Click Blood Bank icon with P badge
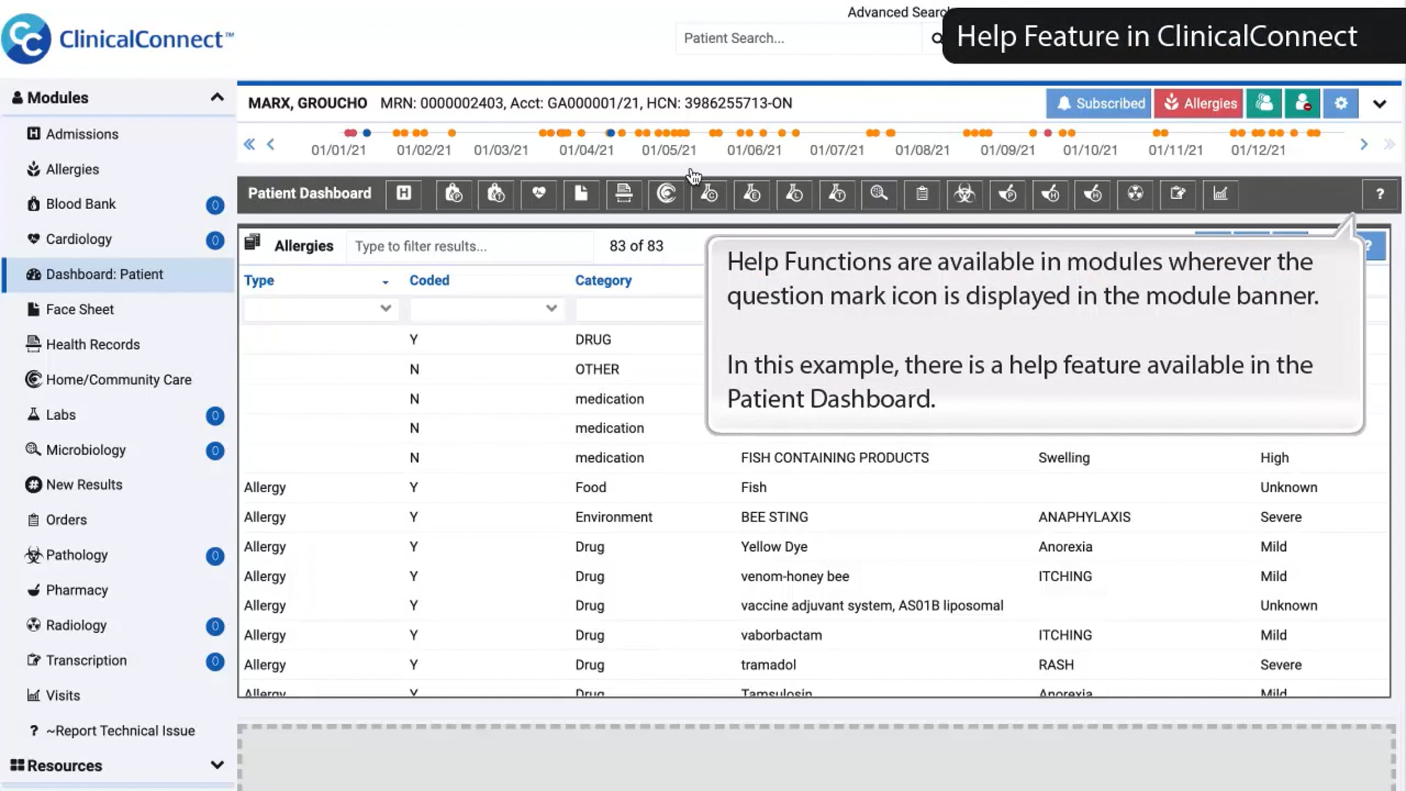The image size is (1406, 791). 453,193
